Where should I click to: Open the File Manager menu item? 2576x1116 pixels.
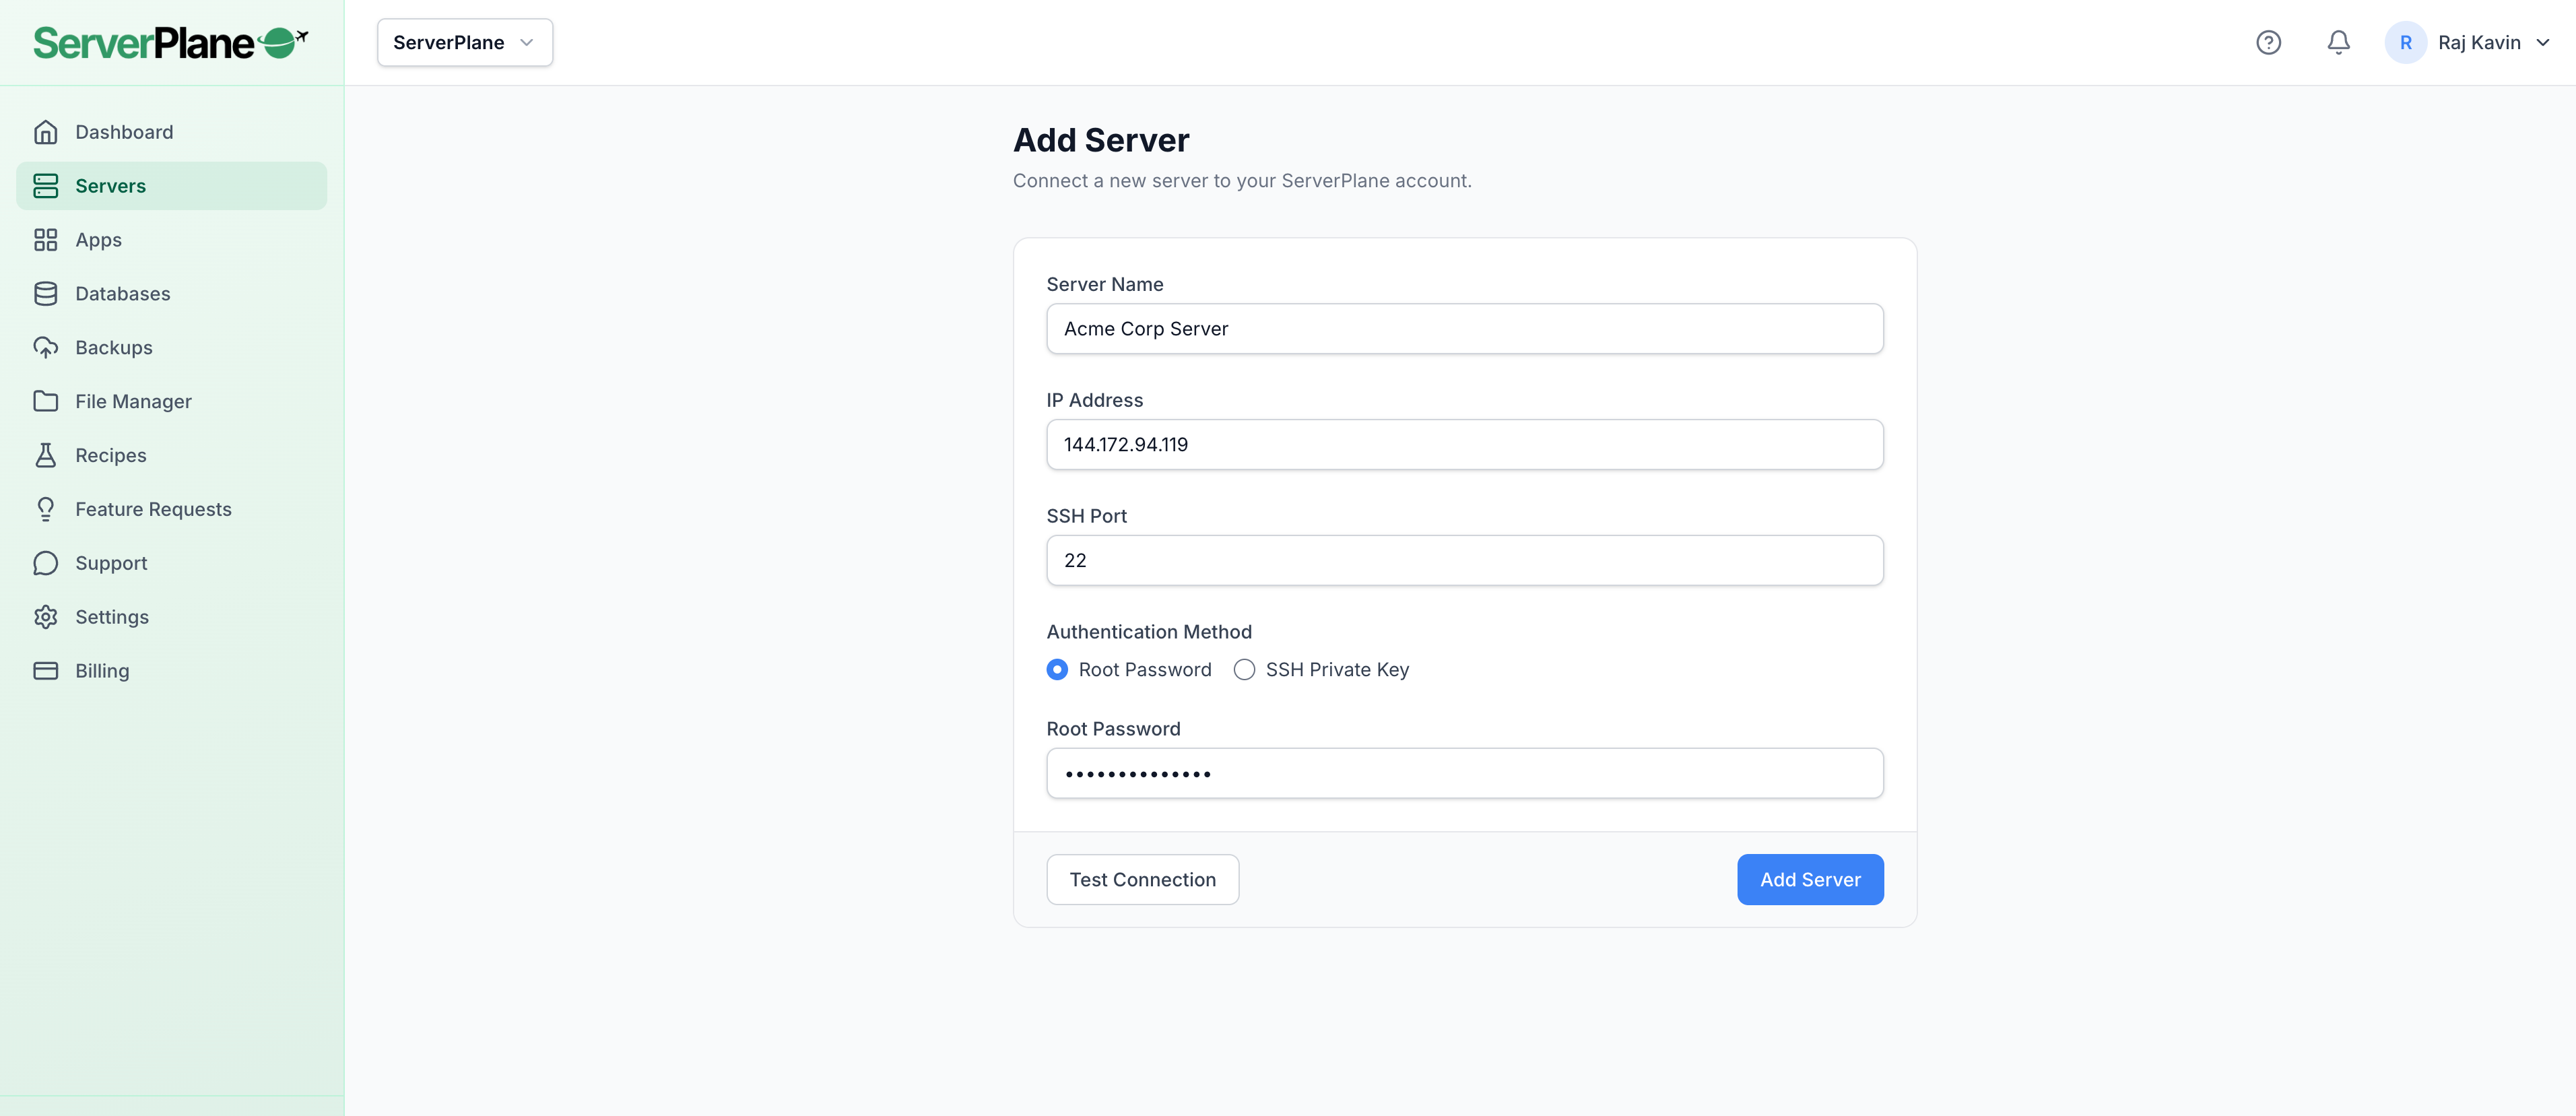coord(133,402)
